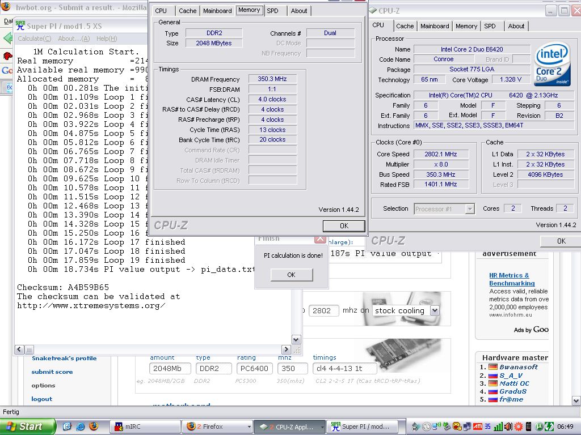Viewport: 581px width, 435px height.
Task: Open the Internet Explorer quick launch icon
Action: coord(80,427)
